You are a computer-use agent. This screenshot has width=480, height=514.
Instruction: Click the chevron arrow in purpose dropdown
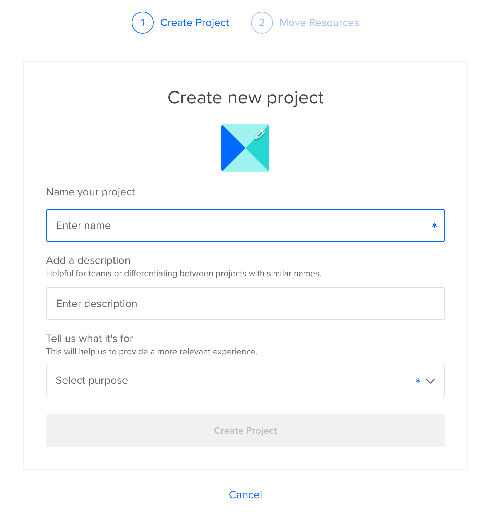coord(430,381)
